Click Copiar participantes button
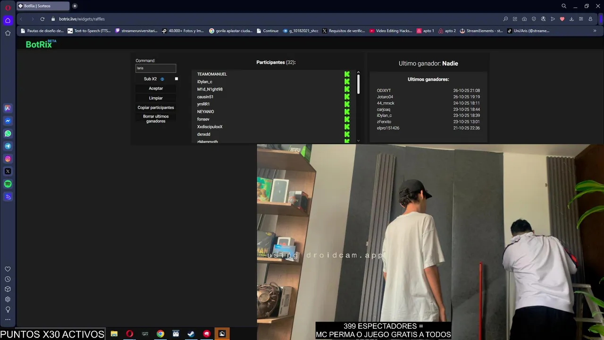This screenshot has width=604, height=340. pos(156,108)
